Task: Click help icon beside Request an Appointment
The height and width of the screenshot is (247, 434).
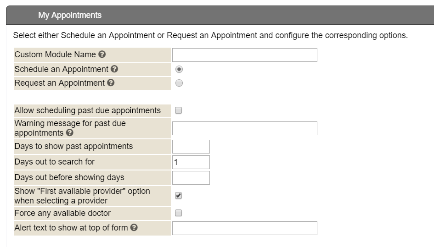Action: click(x=111, y=83)
